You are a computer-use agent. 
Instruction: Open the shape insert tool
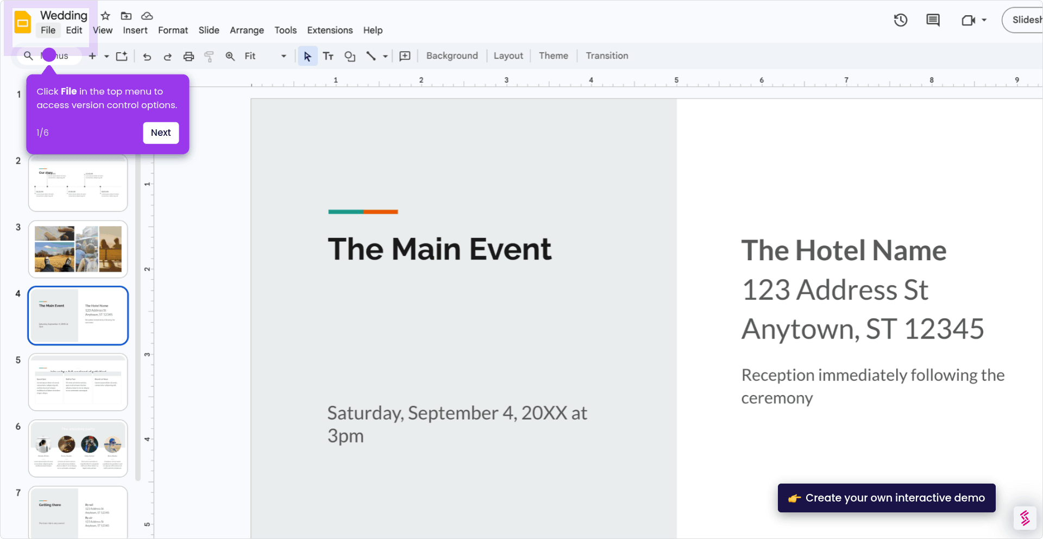350,56
